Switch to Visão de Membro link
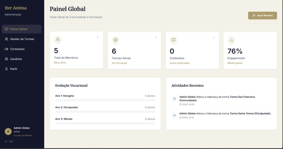The height and width of the screenshot is (149, 283). [x=24, y=135]
